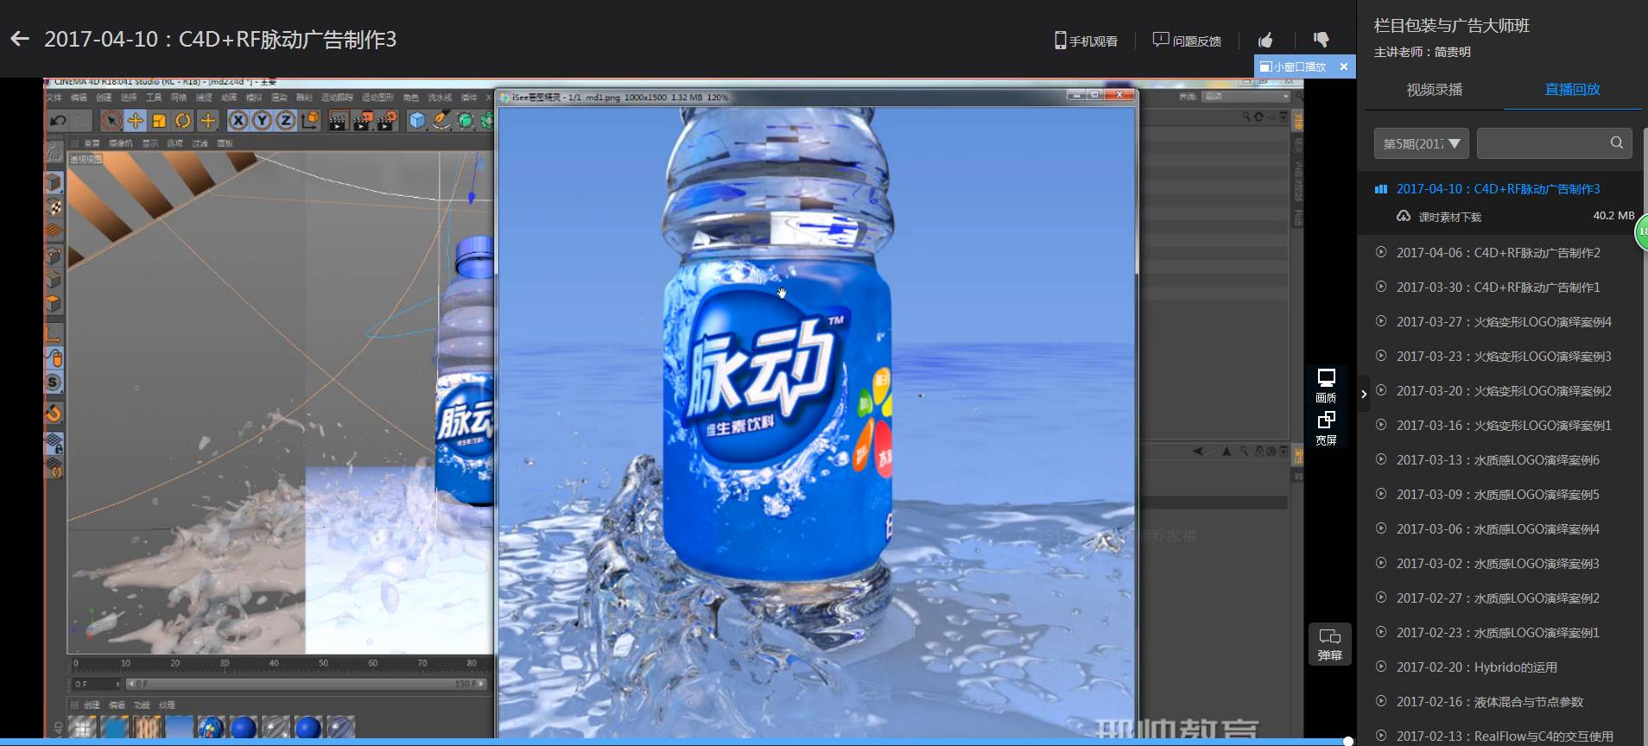The height and width of the screenshot is (746, 1648).
Task: Click the course search input field
Action: (x=1541, y=143)
